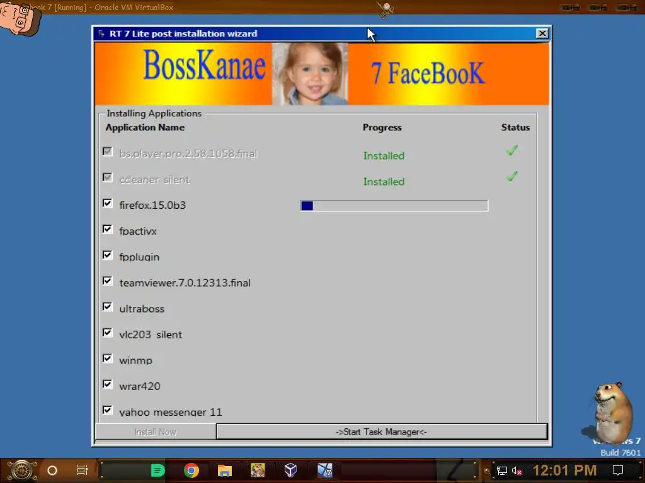Click the teamviewer.7.0.12313.final label

tap(185, 282)
